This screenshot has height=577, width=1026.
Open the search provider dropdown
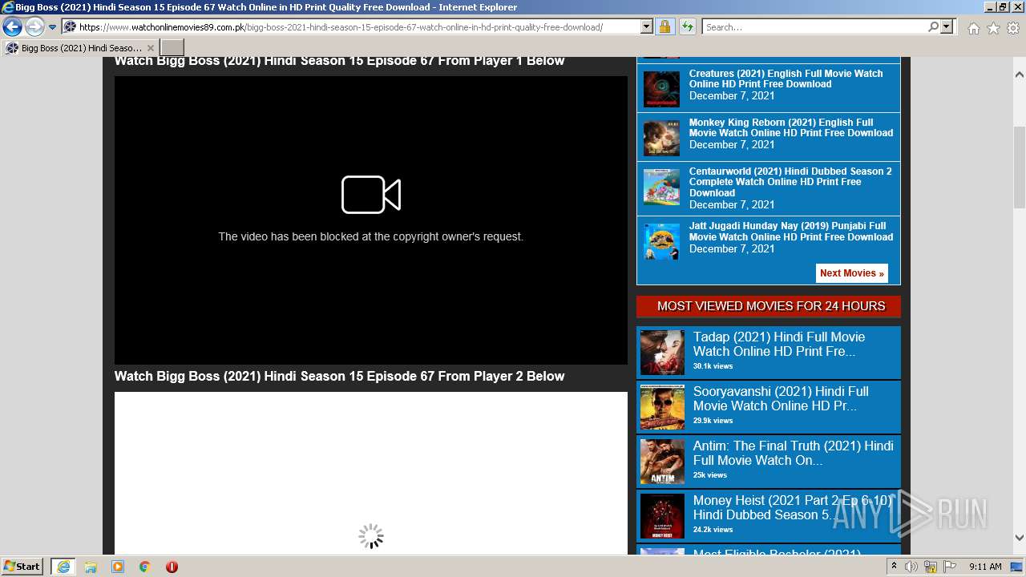click(947, 27)
